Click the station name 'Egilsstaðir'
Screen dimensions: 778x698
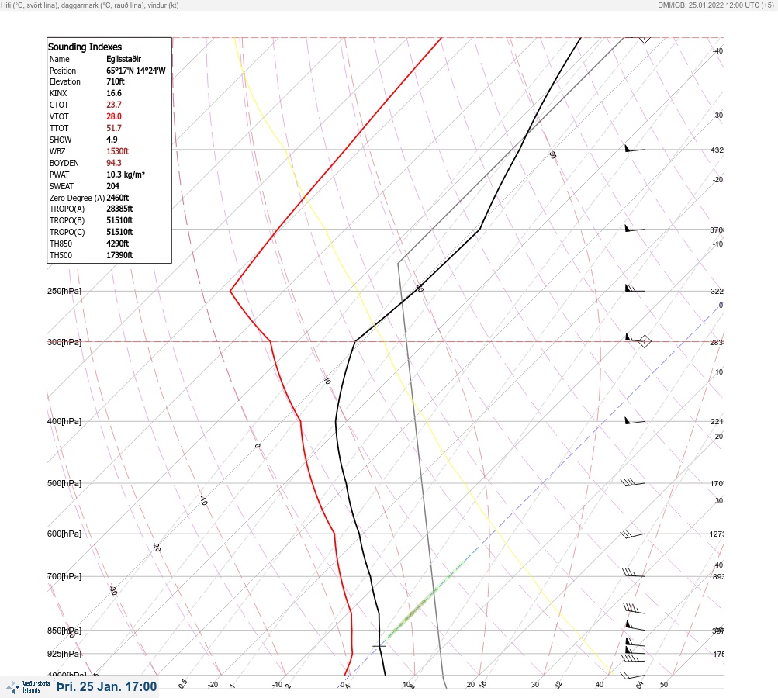point(123,59)
